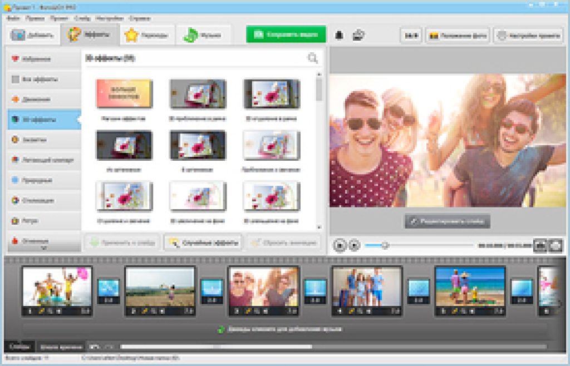Screen dimensions: 570x366
Task: Open the Правка menu
Action: pyautogui.click(x=35, y=18)
